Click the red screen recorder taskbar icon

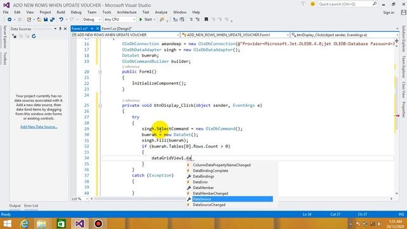98,223
